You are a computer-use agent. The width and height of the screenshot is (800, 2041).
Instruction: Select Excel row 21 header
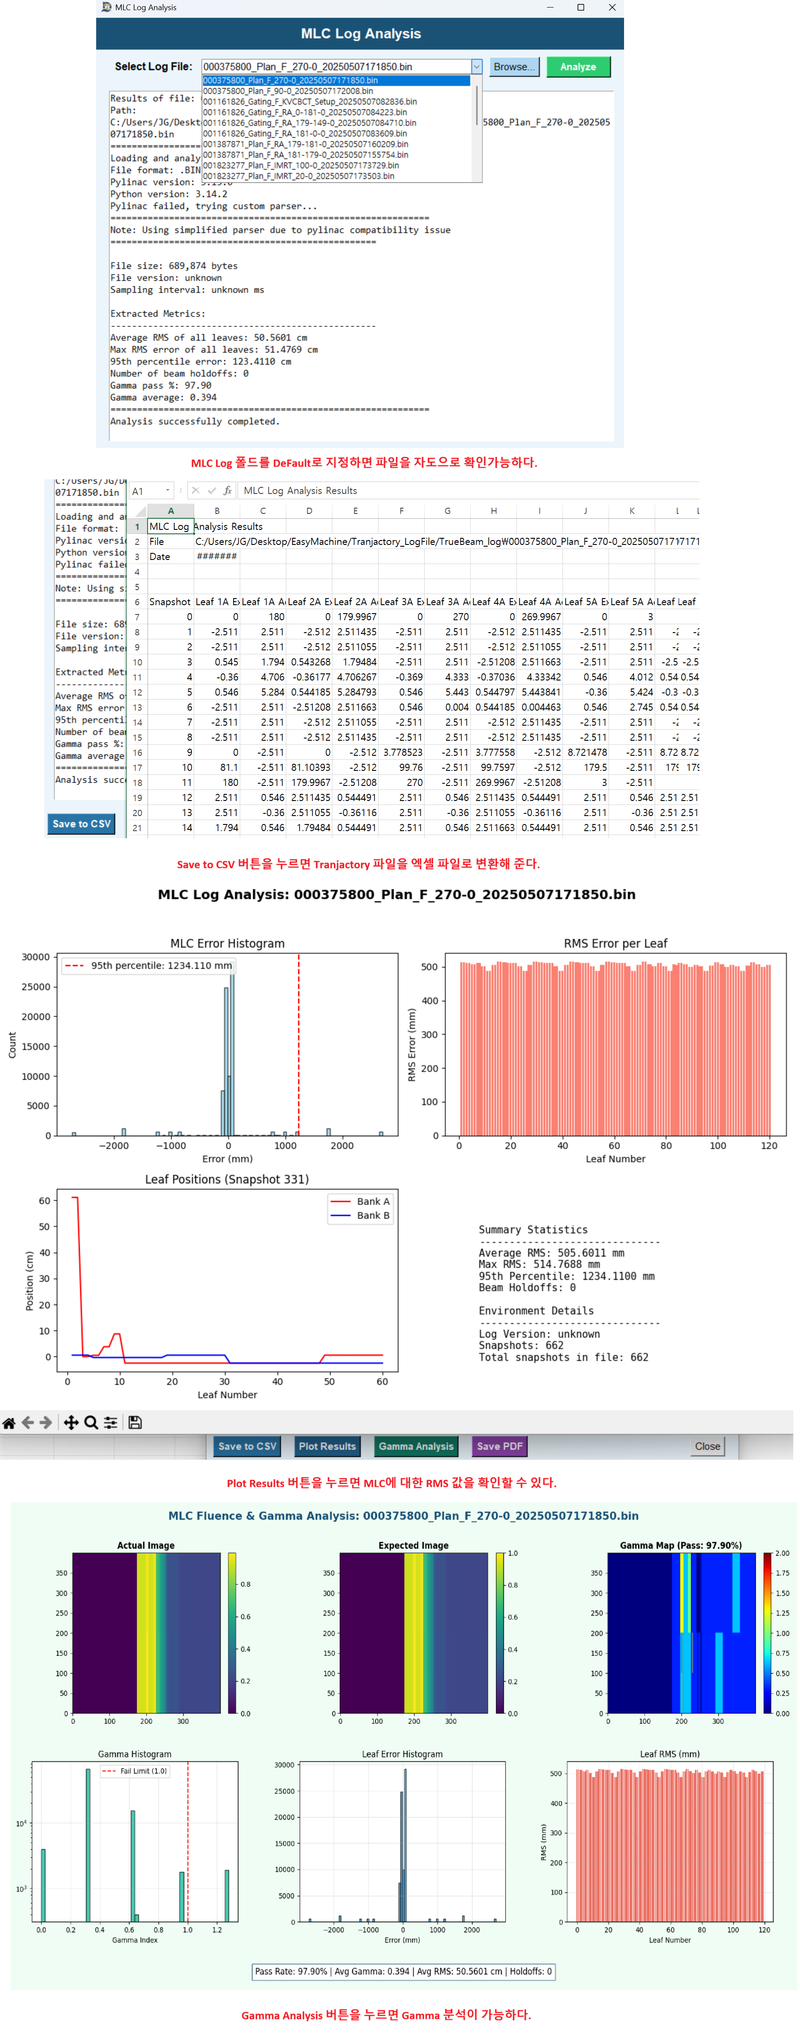pyautogui.click(x=137, y=828)
